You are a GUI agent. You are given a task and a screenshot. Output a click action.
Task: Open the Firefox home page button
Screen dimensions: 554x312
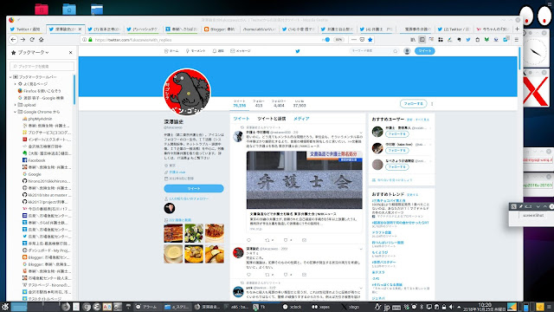41,40
